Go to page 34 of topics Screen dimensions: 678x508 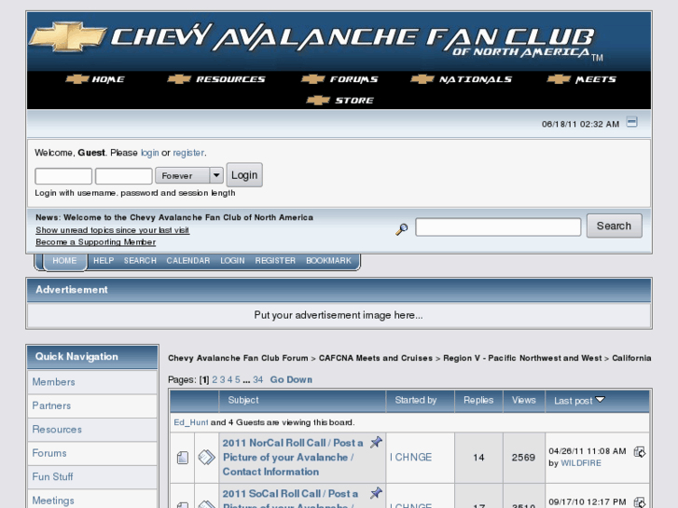(x=258, y=379)
